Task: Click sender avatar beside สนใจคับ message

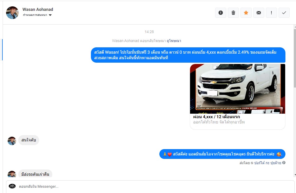Action: pyautogui.click(x=12, y=141)
